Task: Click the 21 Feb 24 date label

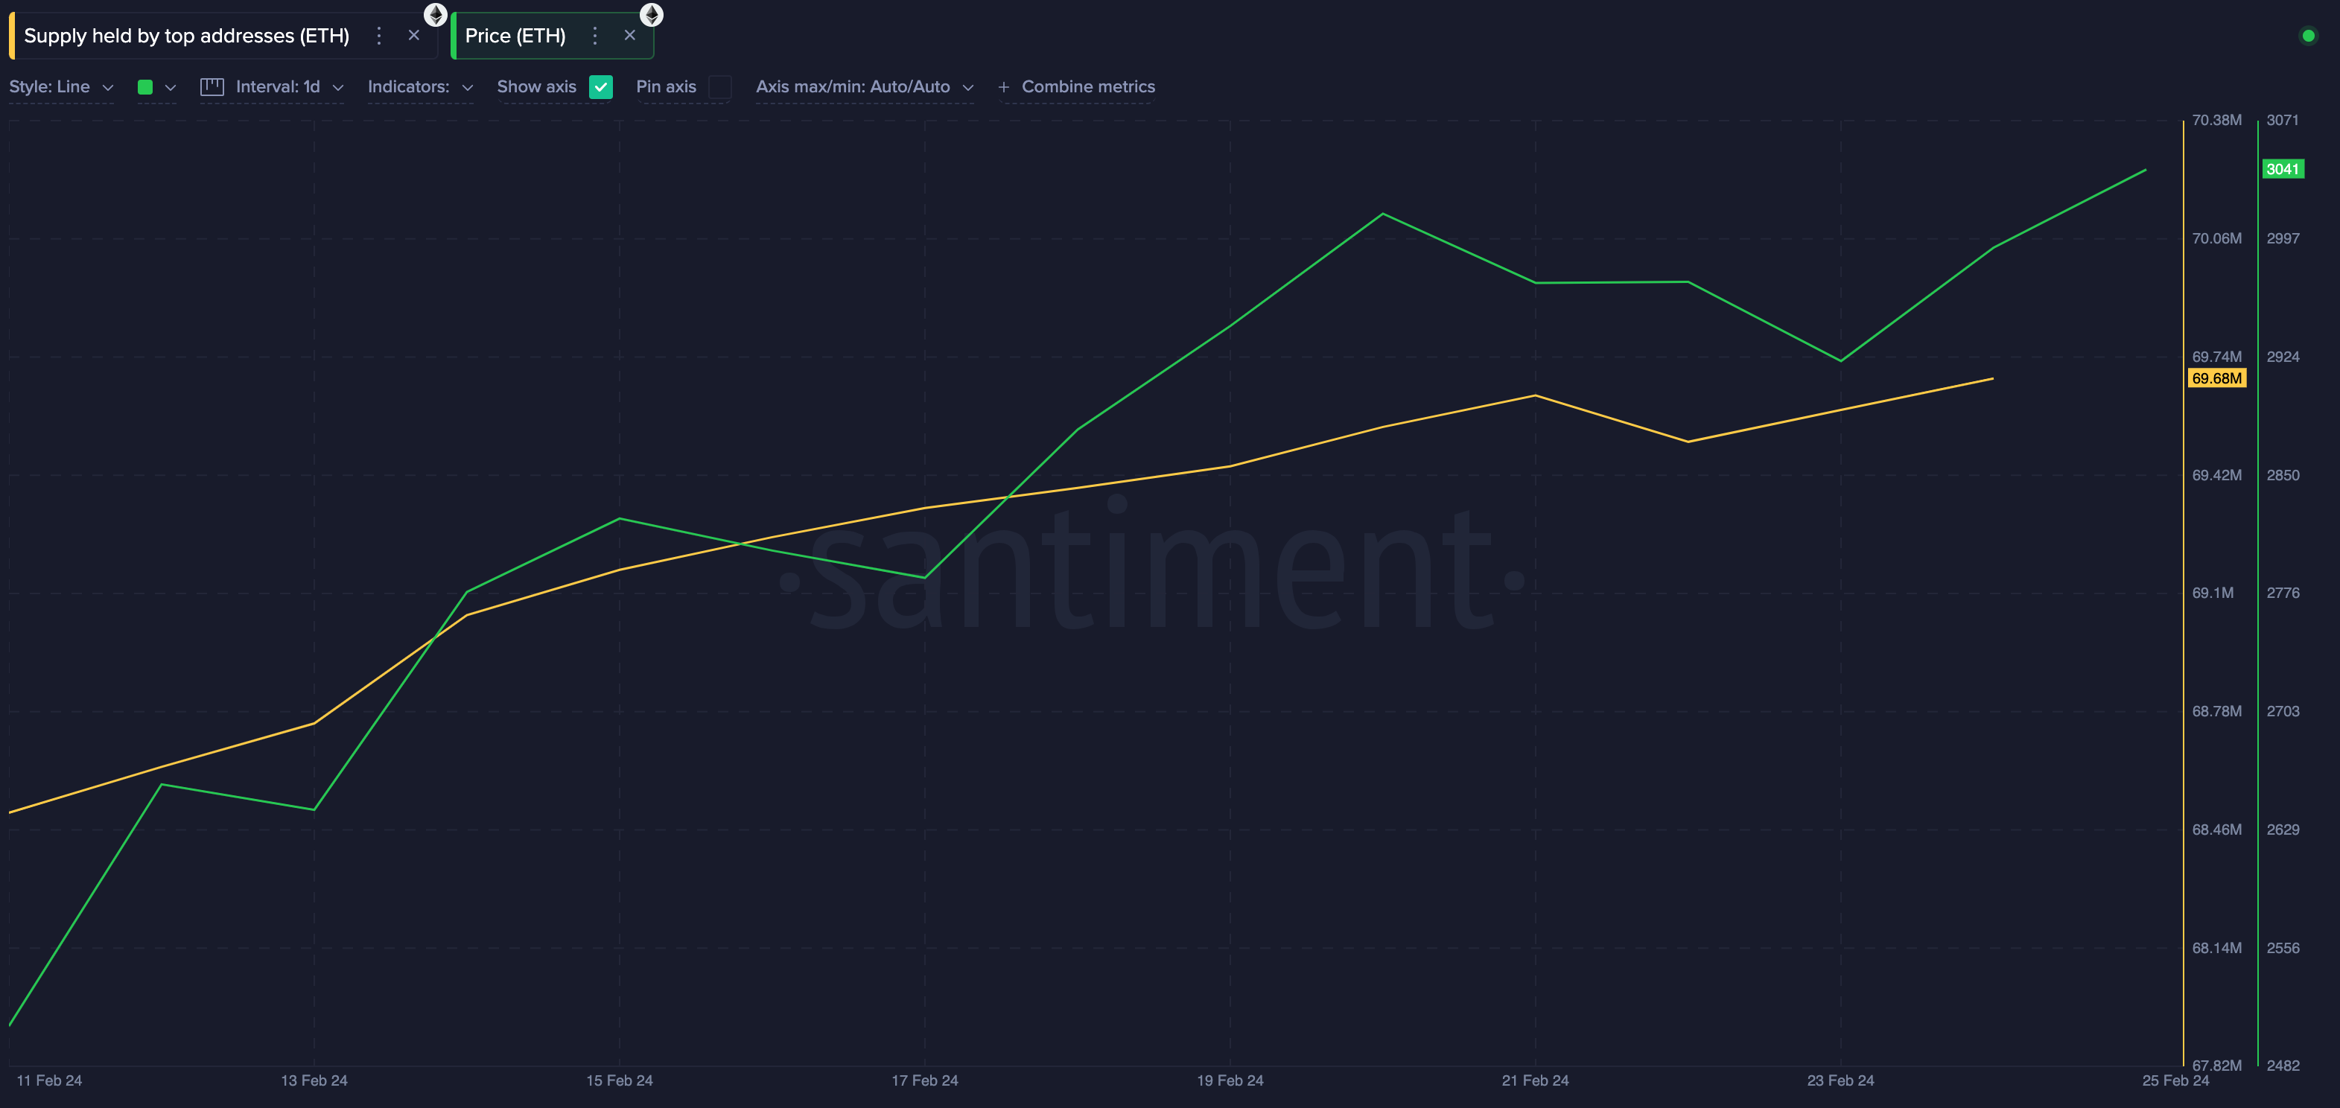Action: (1535, 1080)
